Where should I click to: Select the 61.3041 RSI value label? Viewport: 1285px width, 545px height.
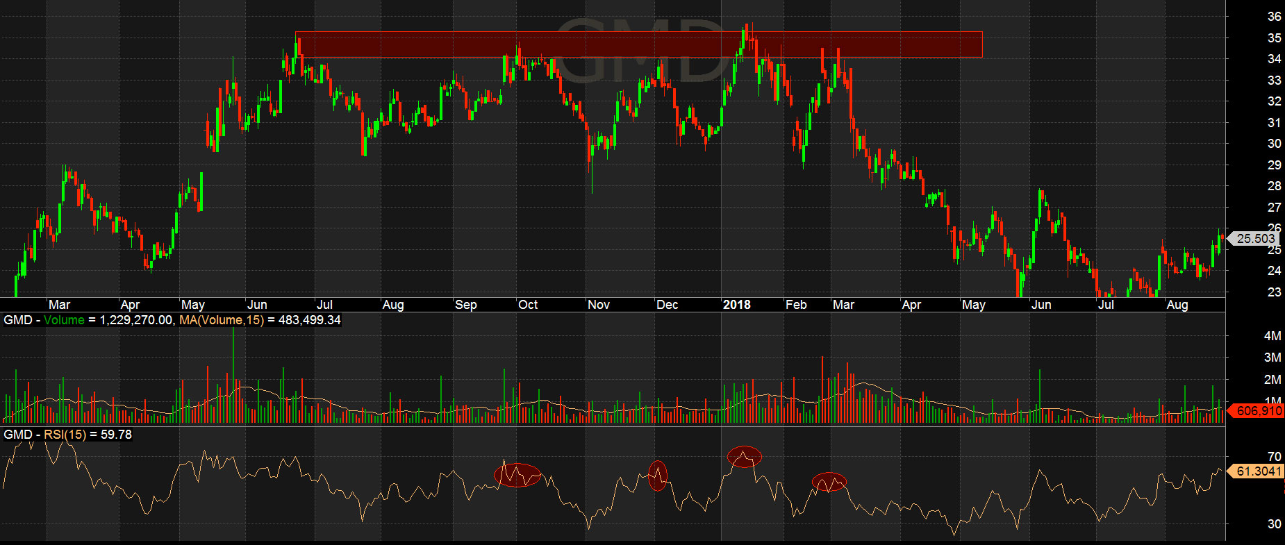coord(1258,471)
